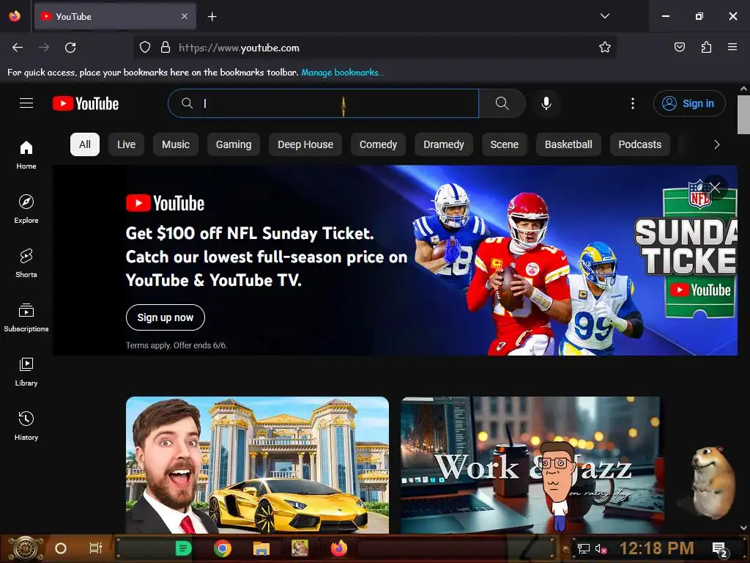The width and height of the screenshot is (750, 563).
Task: Open the Extensions puzzle icon
Action: tap(706, 47)
